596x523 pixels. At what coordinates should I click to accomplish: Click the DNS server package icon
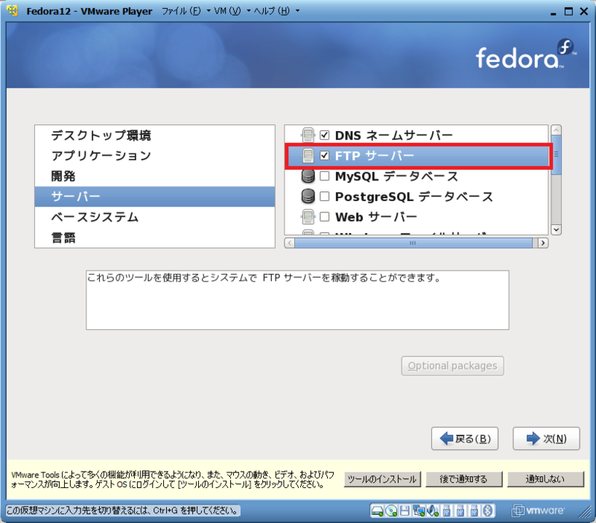(x=308, y=135)
